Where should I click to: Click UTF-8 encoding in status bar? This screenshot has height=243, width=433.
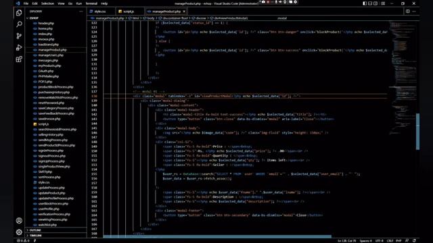[379, 240]
